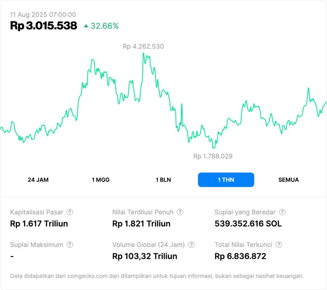Select the active 1 THN range tab
327x290 pixels.
click(x=226, y=180)
